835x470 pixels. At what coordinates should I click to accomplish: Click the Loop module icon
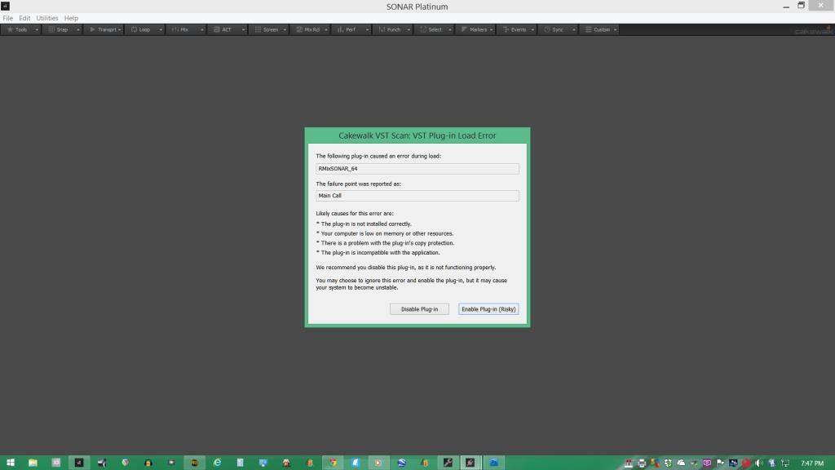[135, 29]
